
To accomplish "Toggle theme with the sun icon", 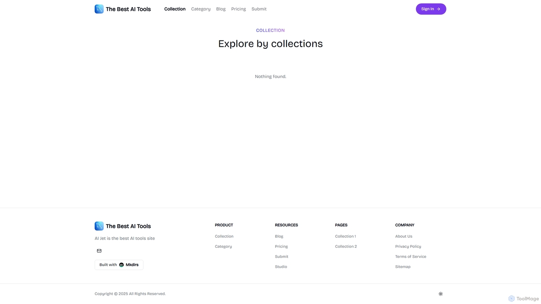I will tap(440, 294).
